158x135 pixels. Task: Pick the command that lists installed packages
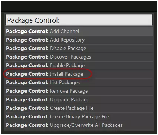pyautogui.click(x=79, y=83)
